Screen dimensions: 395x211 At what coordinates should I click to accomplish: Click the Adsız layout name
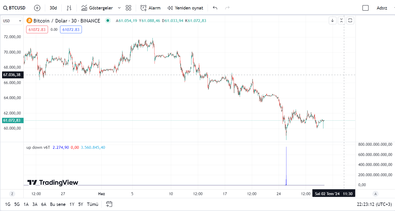pyautogui.click(x=382, y=8)
